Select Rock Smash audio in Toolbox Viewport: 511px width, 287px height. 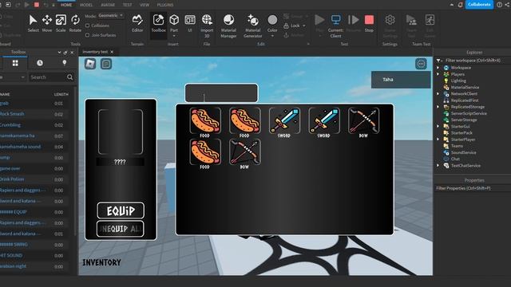pos(12,114)
